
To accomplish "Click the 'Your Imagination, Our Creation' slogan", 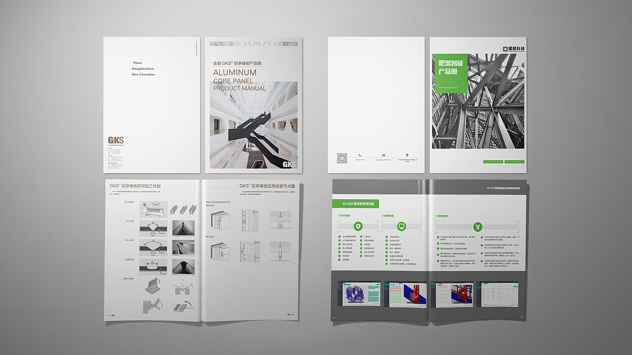I will pyautogui.click(x=143, y=69).
